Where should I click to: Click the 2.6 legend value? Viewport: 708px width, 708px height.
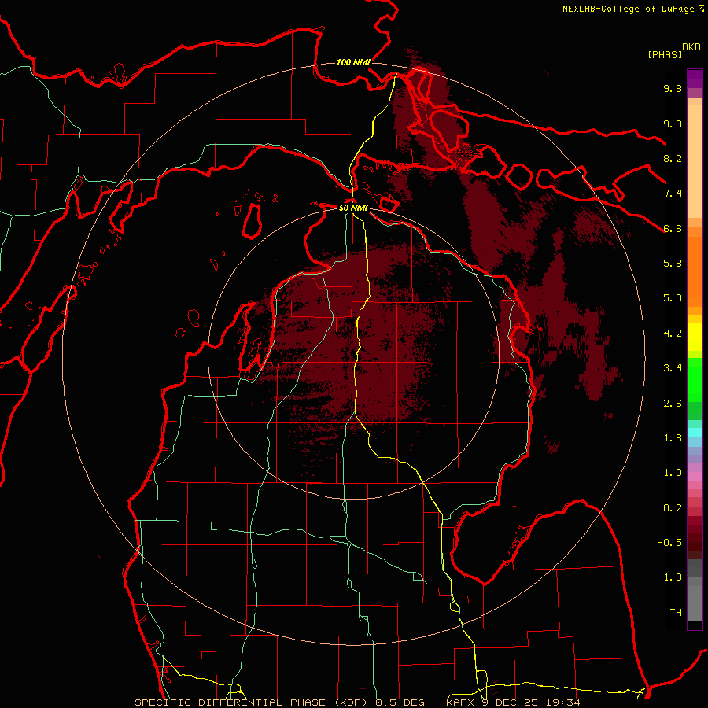673,404
